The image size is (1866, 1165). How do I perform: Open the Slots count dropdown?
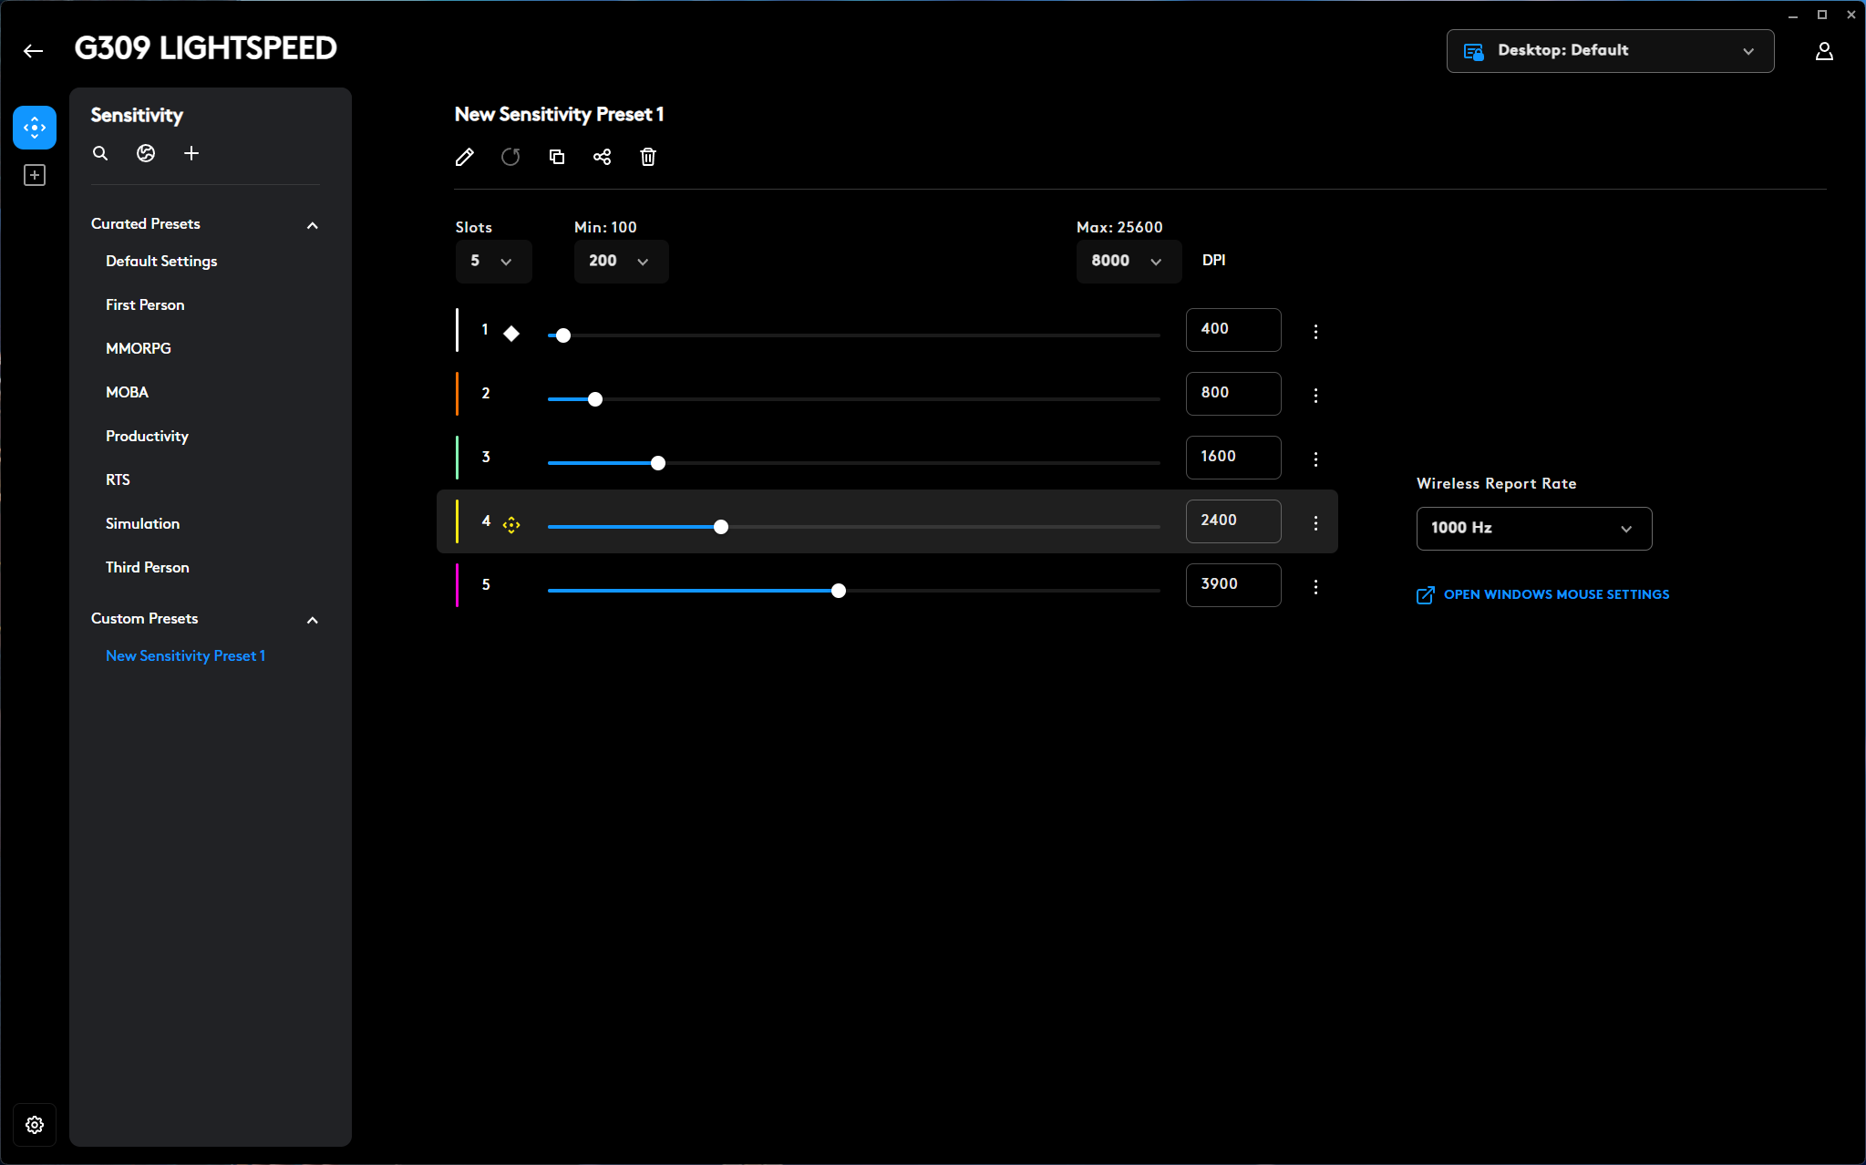(x=493, y=262)
